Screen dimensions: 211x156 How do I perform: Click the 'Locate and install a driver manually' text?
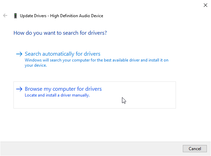coord(57,95)
